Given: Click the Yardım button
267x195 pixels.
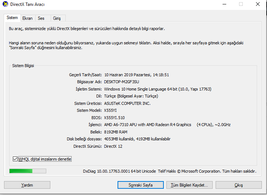Looking at the screenshot, I should point(27,185).
